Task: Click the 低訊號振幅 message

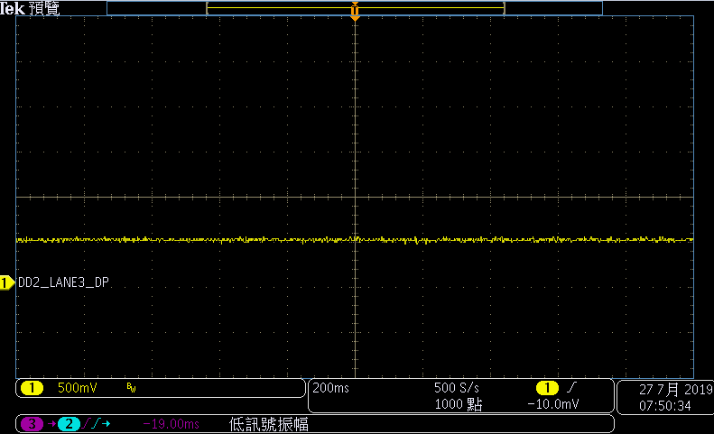Action: 269,424
